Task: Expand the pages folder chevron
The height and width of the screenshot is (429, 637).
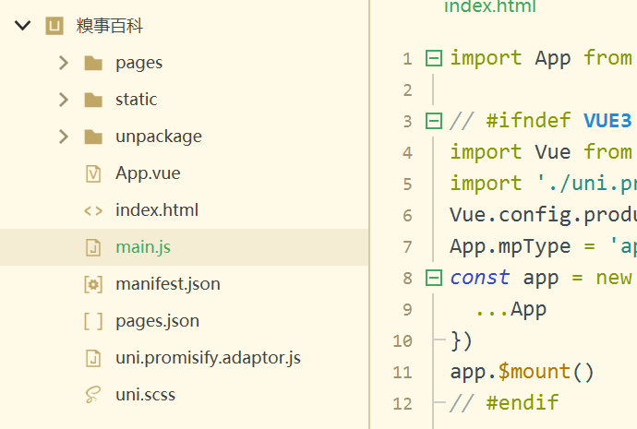Action: click(x=63, y=63)
